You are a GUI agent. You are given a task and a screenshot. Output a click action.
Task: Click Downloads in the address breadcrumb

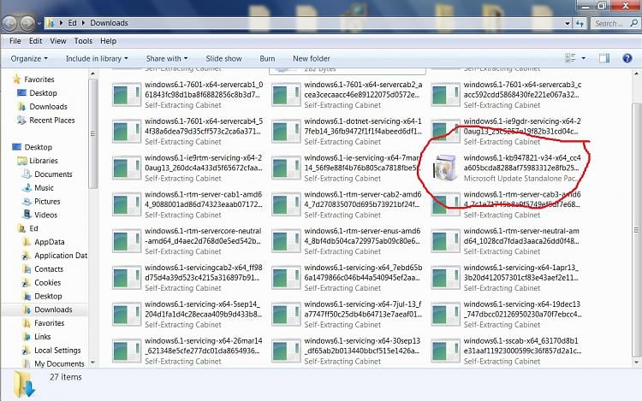[x=109, y=23]
